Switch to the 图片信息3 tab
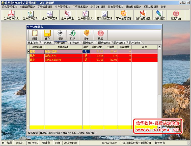The width and height of the screenshot is (191, 146). 119,43
